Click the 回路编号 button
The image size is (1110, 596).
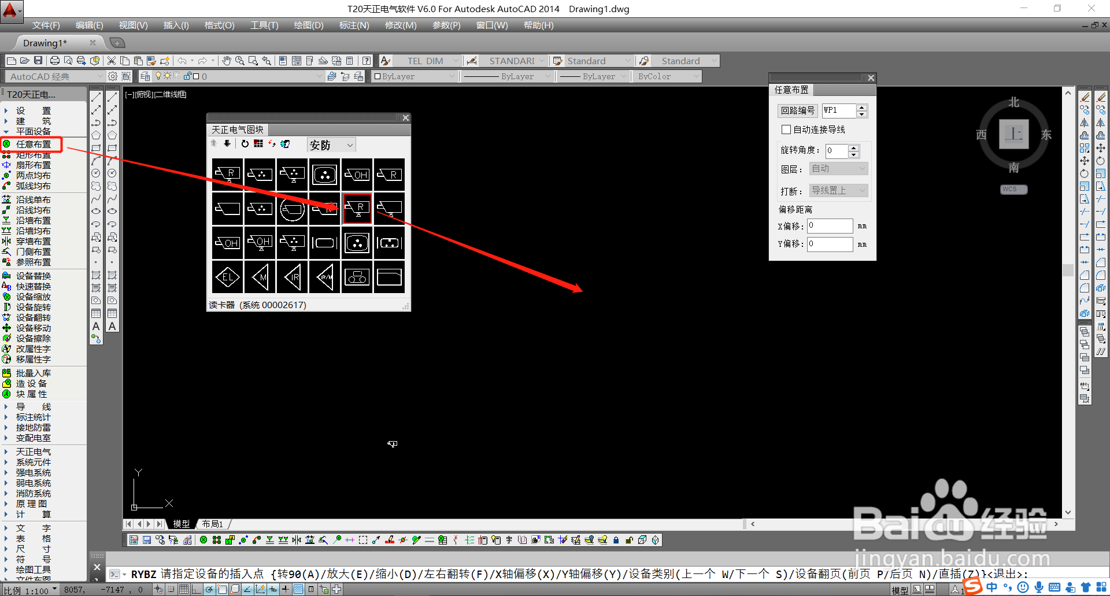point(798,110)
